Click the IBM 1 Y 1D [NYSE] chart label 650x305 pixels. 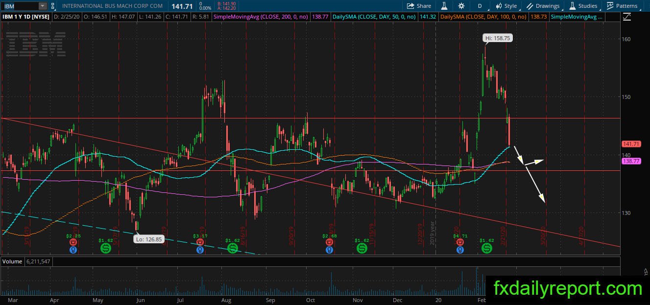[26, 17]
